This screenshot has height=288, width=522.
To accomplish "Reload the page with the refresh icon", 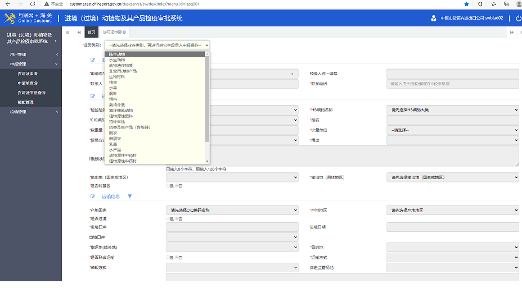I will (x=32, y=4).
